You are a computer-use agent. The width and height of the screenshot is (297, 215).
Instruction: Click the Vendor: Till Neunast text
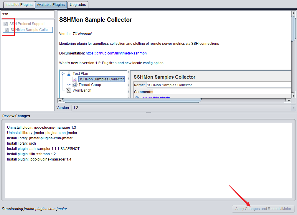click(x=75, y=34)
